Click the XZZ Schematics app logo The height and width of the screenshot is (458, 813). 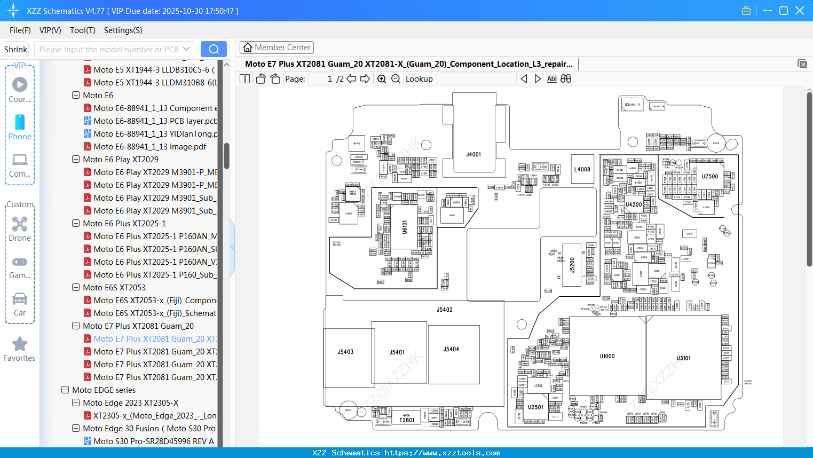tap(13, 11)
